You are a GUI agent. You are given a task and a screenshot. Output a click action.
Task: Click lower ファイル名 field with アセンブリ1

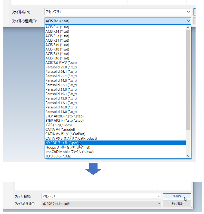[101, 196]
